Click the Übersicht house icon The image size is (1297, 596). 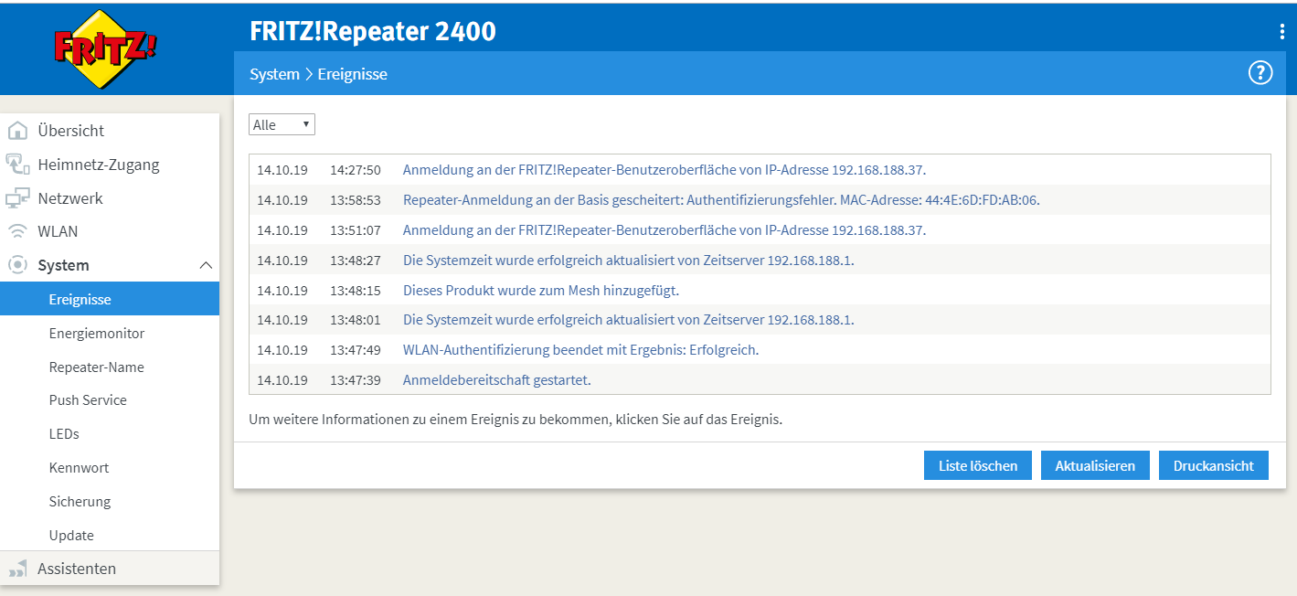click(17, 131)
